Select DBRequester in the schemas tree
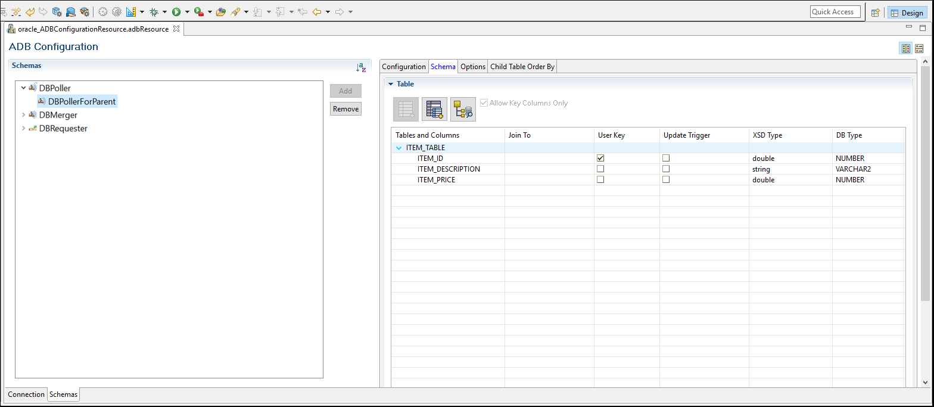 [x=63, y=129]
